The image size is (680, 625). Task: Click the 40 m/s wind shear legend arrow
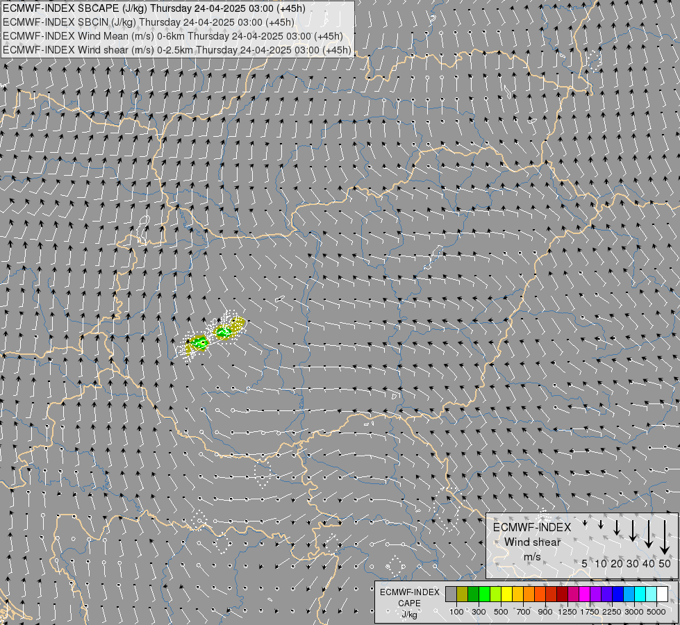649,534
